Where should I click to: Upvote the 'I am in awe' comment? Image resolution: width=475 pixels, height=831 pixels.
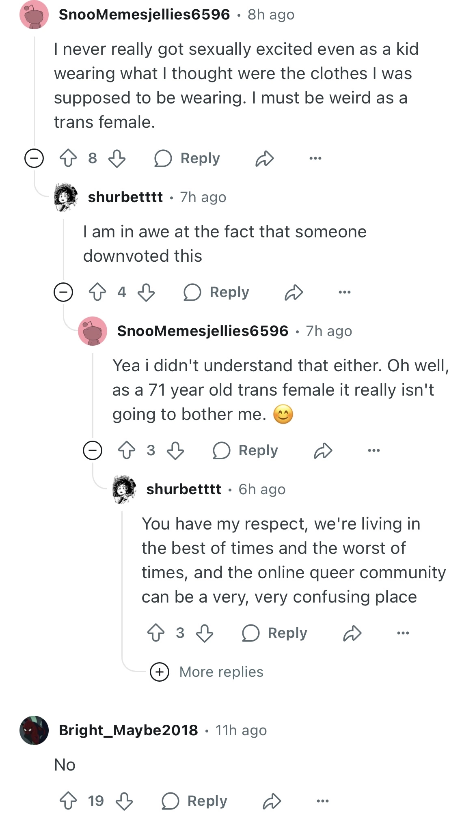(97, 292)
